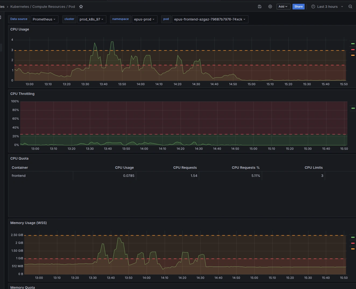Mark dashboard as favorite with star icon
This screenshot has height=289, width=356.
[x=81, y=7]
